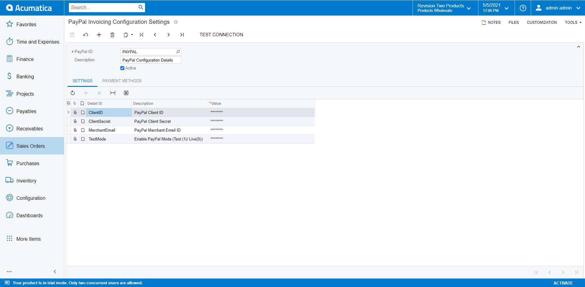The image size is (585, 287).
Task: Switch to the Payment Methods tab
Action: [122, 81]
